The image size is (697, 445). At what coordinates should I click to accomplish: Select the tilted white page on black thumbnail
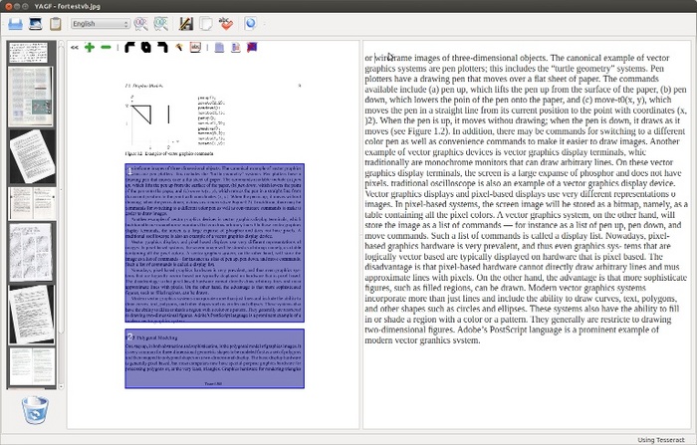32,157
